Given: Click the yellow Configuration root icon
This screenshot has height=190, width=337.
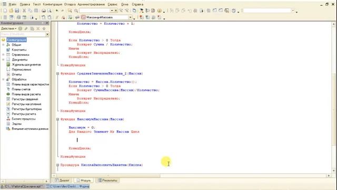Looking at the screenshot, I should pyautogui.click(x=4, y=40).
